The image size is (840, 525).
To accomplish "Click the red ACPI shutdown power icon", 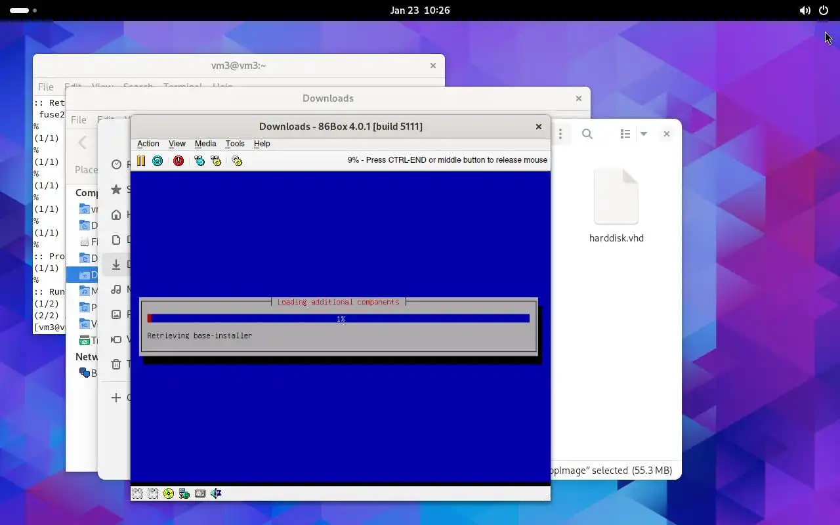I will [x=178, y=161].
